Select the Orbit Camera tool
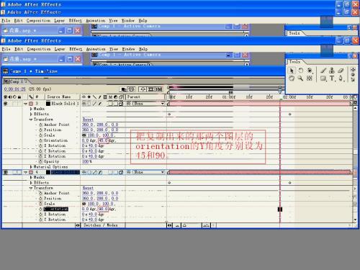Viewport: 360px width, 270px height. [x=310, y=71]
